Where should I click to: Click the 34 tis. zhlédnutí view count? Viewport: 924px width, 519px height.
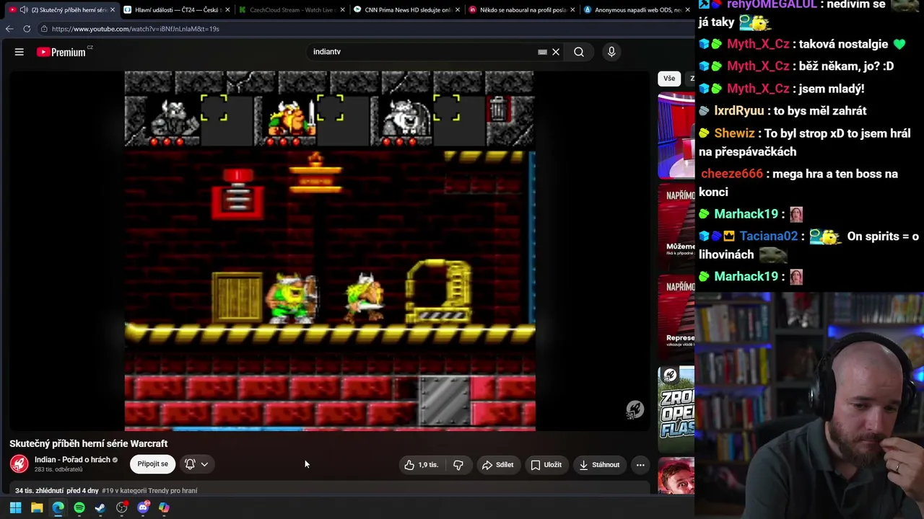[39, 491]
